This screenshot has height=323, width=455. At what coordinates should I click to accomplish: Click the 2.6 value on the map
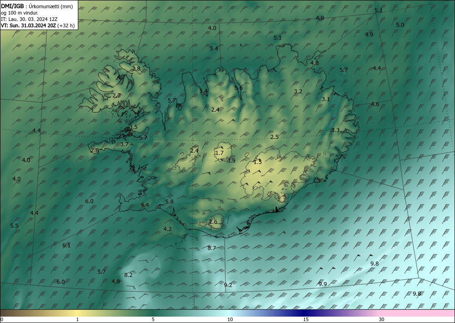213,222
